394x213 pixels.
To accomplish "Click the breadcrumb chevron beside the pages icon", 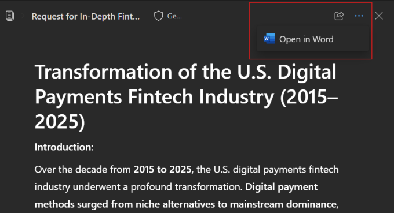I will [23, 16].
